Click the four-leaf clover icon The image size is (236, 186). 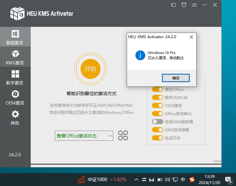[123, 136]
